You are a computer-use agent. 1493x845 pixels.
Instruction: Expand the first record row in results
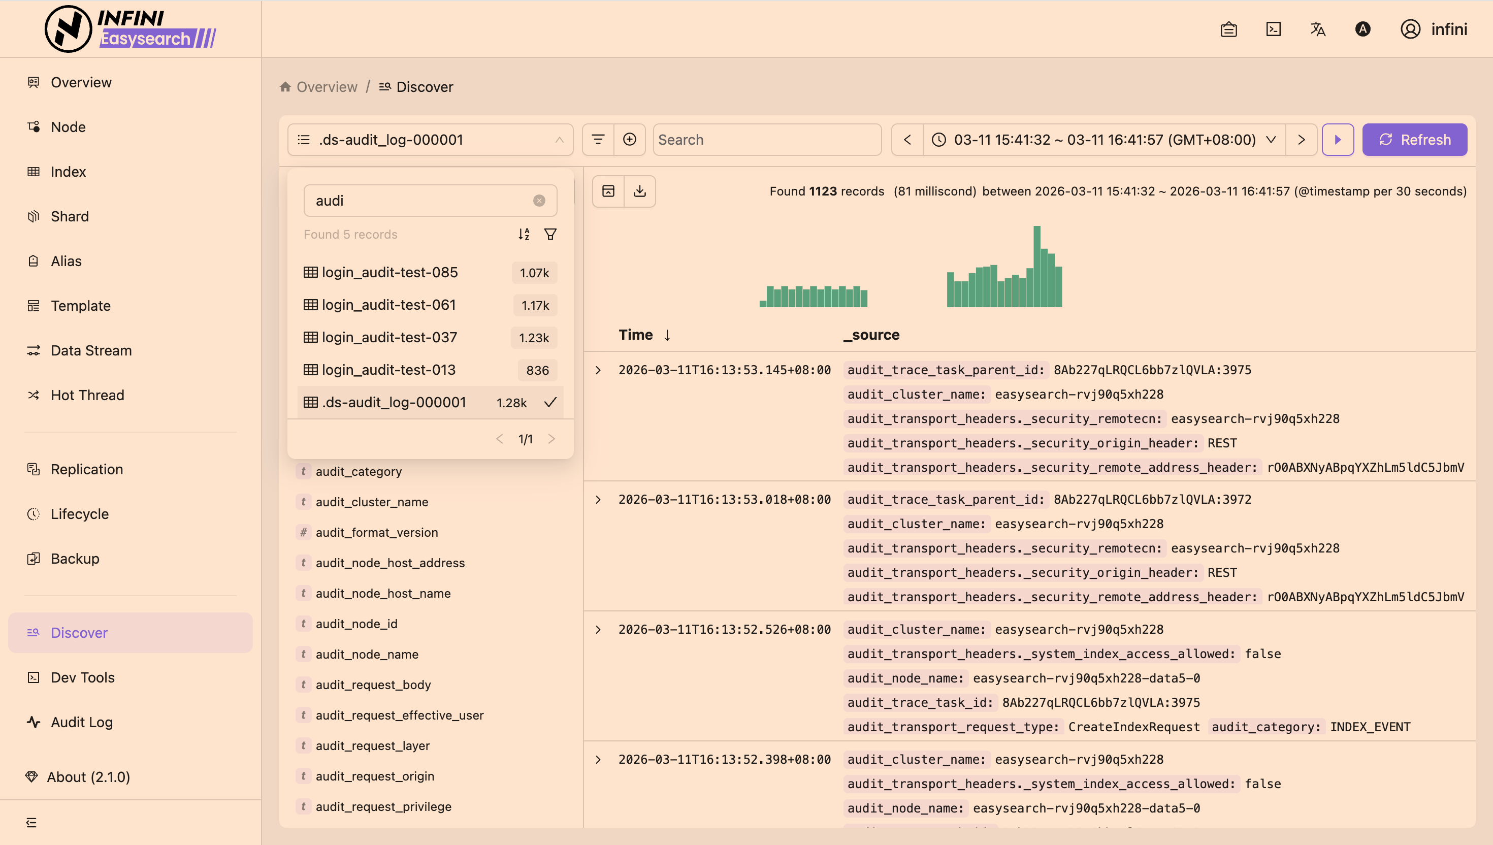point(599,370)
